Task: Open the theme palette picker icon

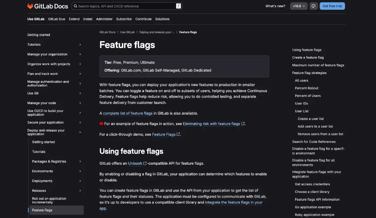Action: pos(314,6)
